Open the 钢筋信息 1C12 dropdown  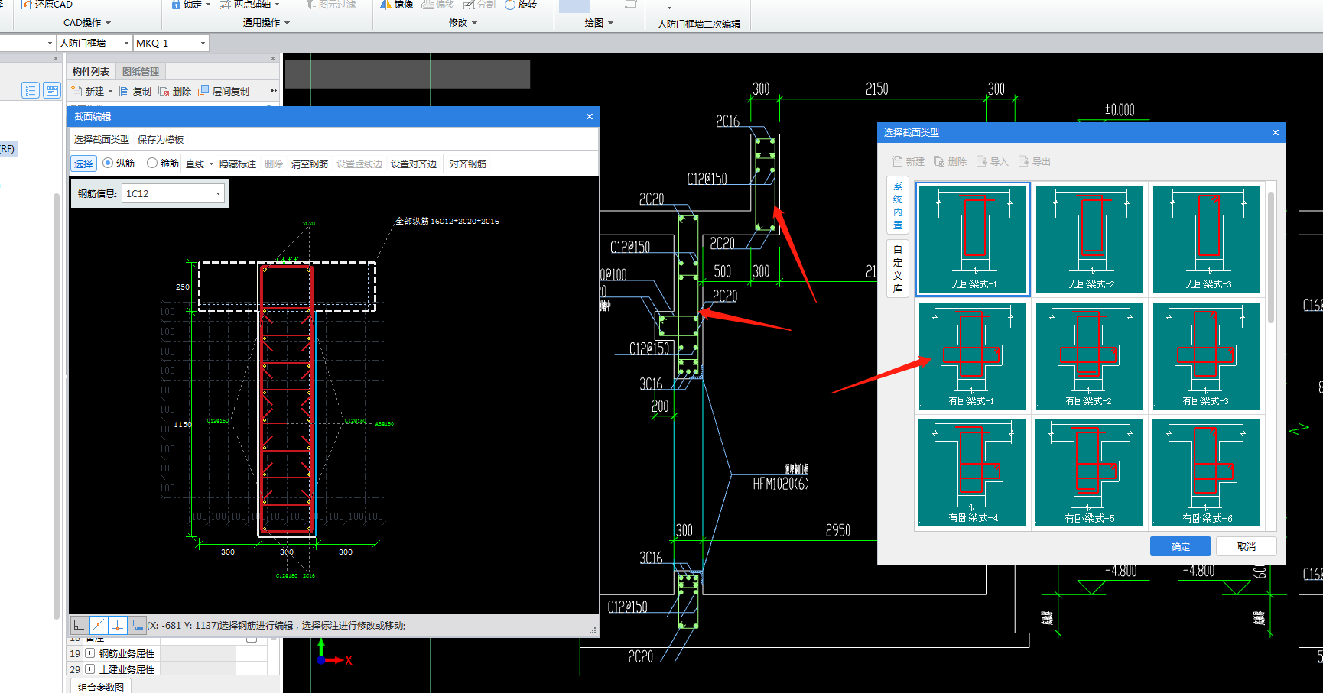pyautogui.click(x=218, y=194)
